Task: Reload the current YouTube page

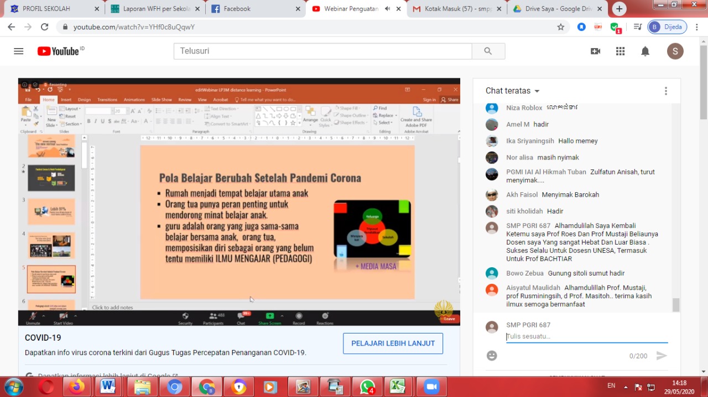Action: [x=45, y=27]
